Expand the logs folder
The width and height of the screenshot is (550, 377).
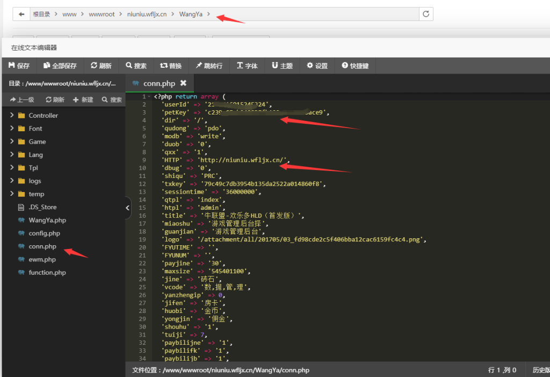(x=12, y=181)
